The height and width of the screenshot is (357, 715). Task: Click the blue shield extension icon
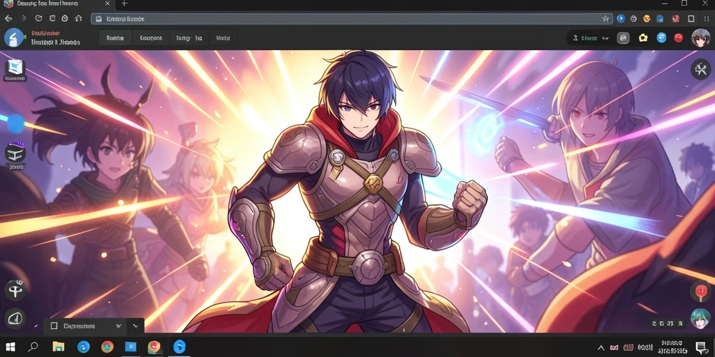(x=621, y=19)
